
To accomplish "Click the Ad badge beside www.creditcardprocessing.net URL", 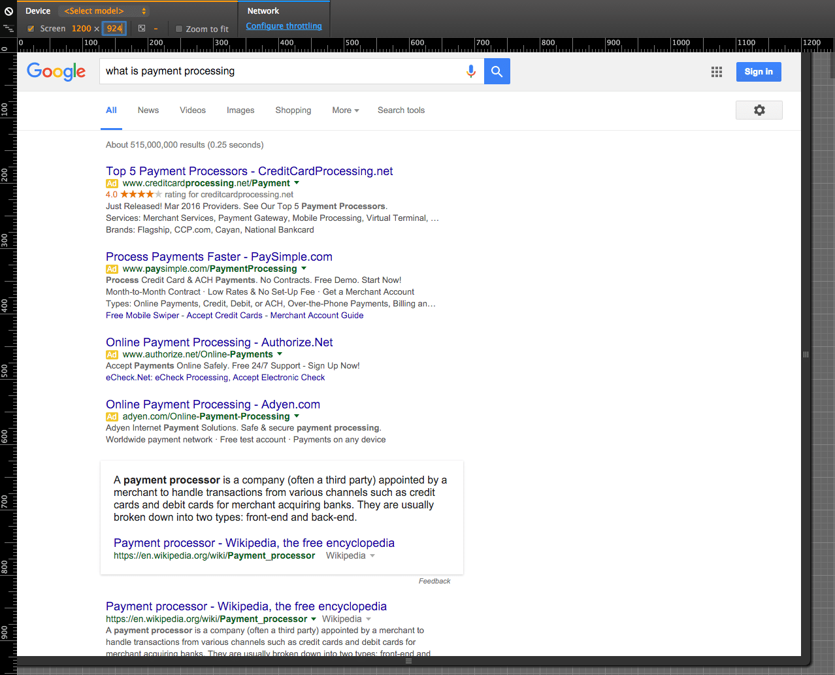I will [112, 184].
